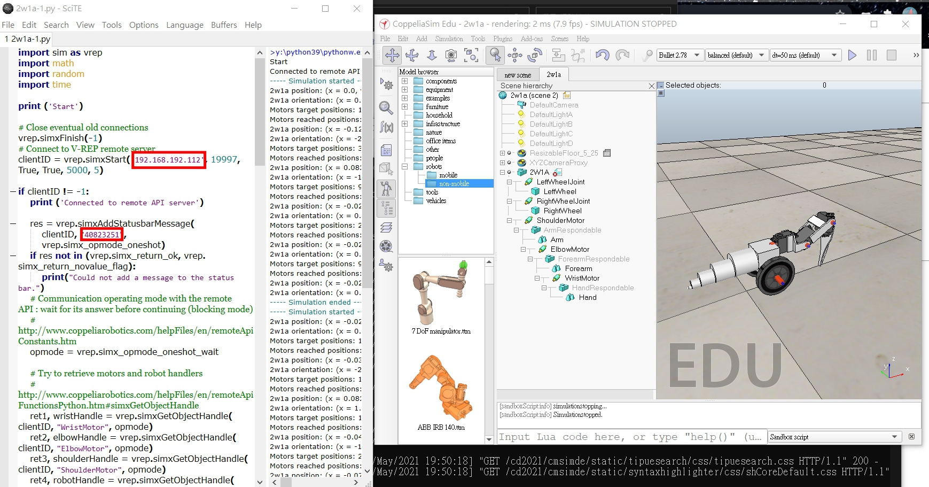Open the Buffers menu in SciTE
This screenshot has height=487, width=929.
(224, 25)
